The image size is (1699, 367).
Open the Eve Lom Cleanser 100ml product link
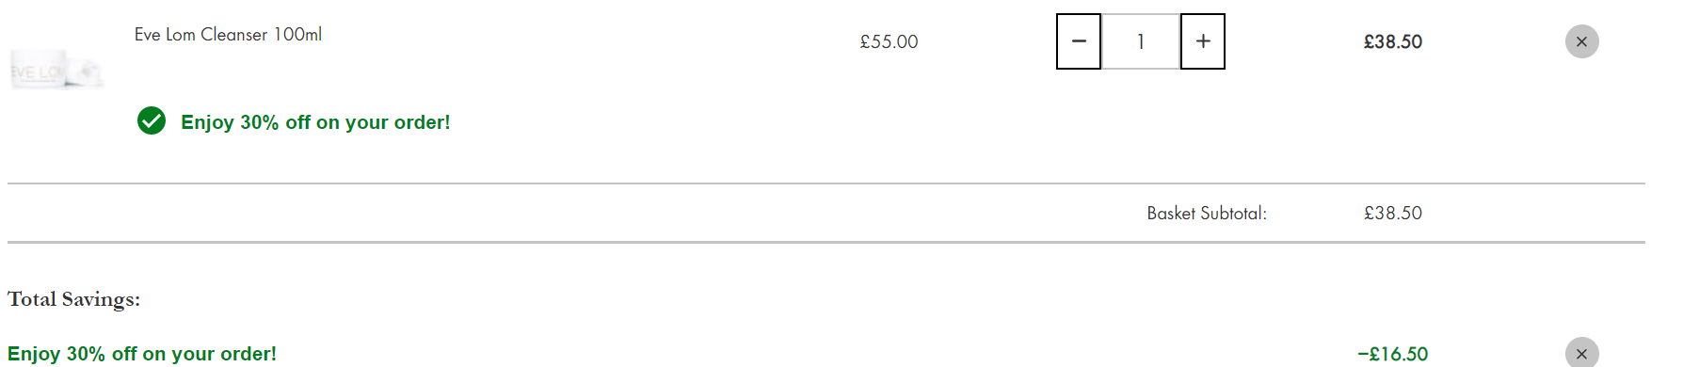point(228,35)
